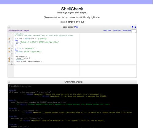Open SC code link for Quotes/backslashes warning
This screenshot has width=153, height=128.
tap(27, 120)
